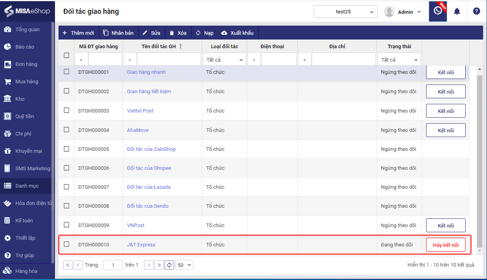
Task: Click the notification bell icon
Action: tap(457, 11)
